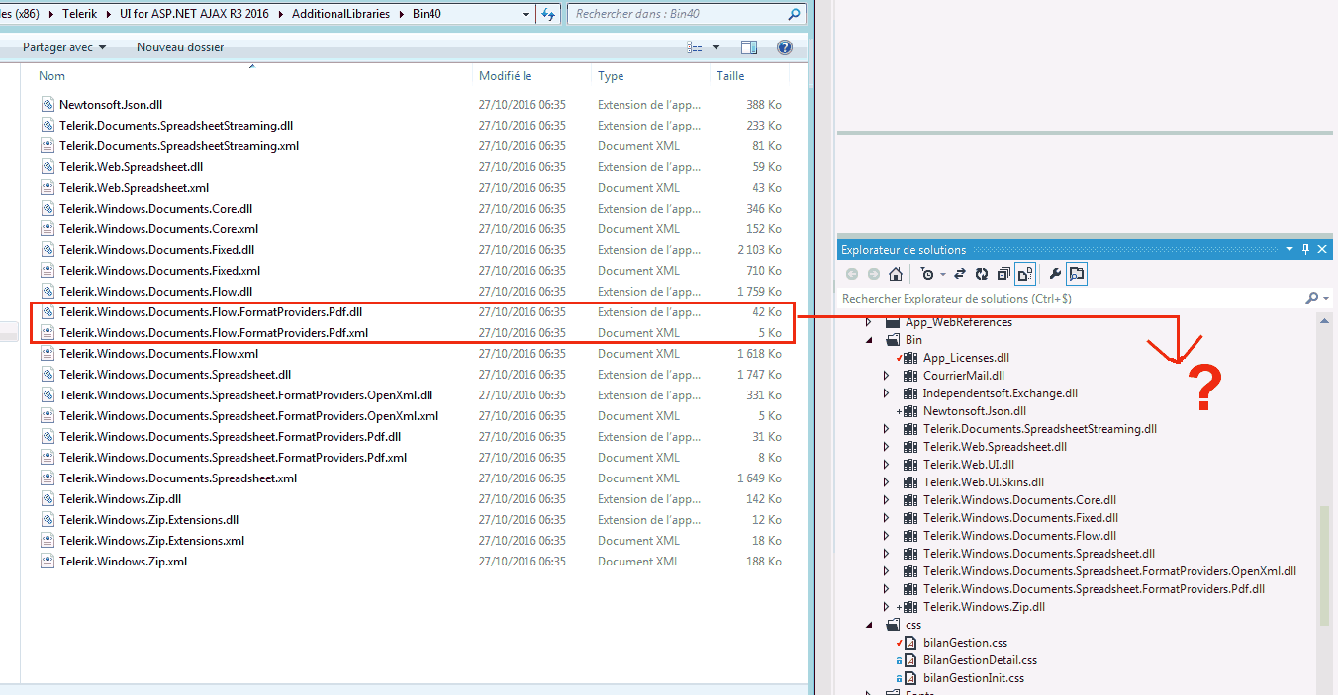Click the Home icon in Solution Explorer
This screenshot has width=1338, height=695.
coord(896,274)
